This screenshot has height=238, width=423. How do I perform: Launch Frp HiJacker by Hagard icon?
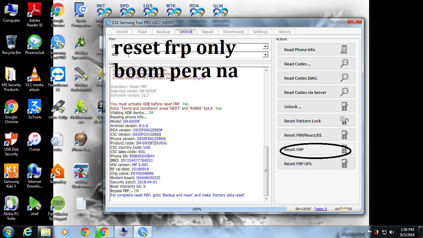[58, 208]
